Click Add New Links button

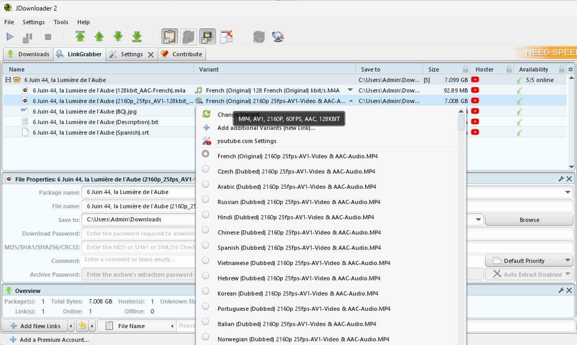click(x=36, y=326)
